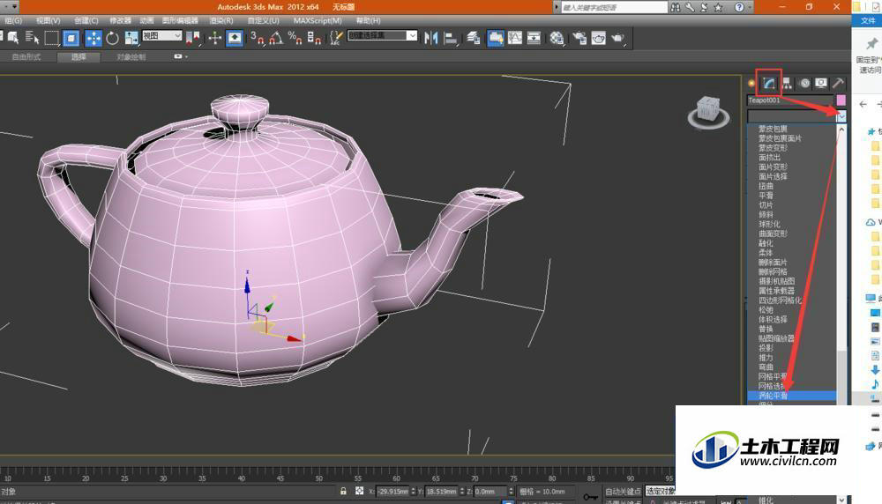Open the Layer Manager icon

tap(473, 38)
